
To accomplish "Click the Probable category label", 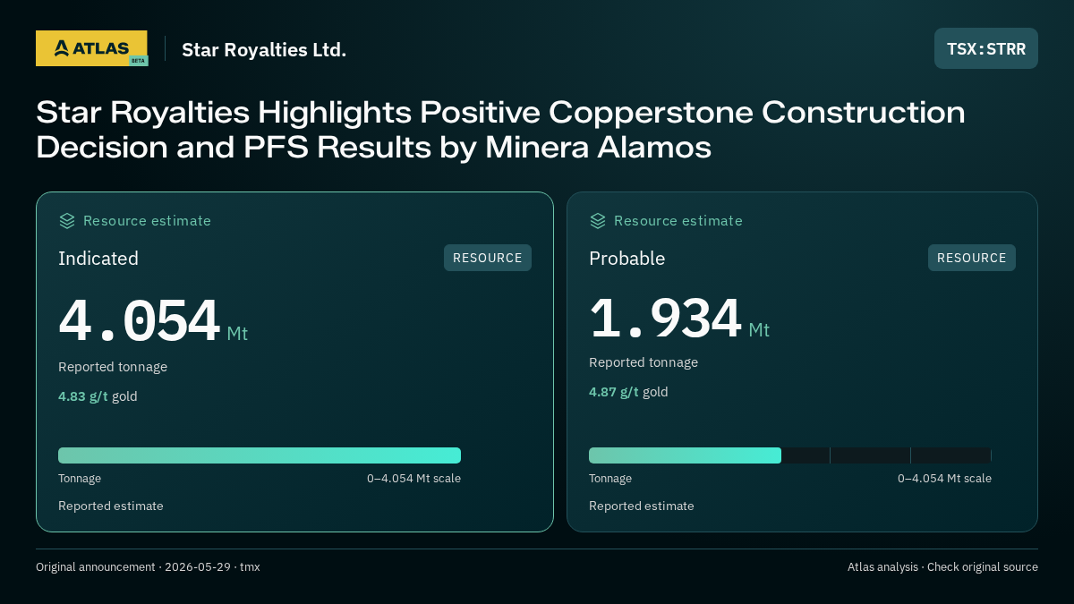I will (626, 259).
